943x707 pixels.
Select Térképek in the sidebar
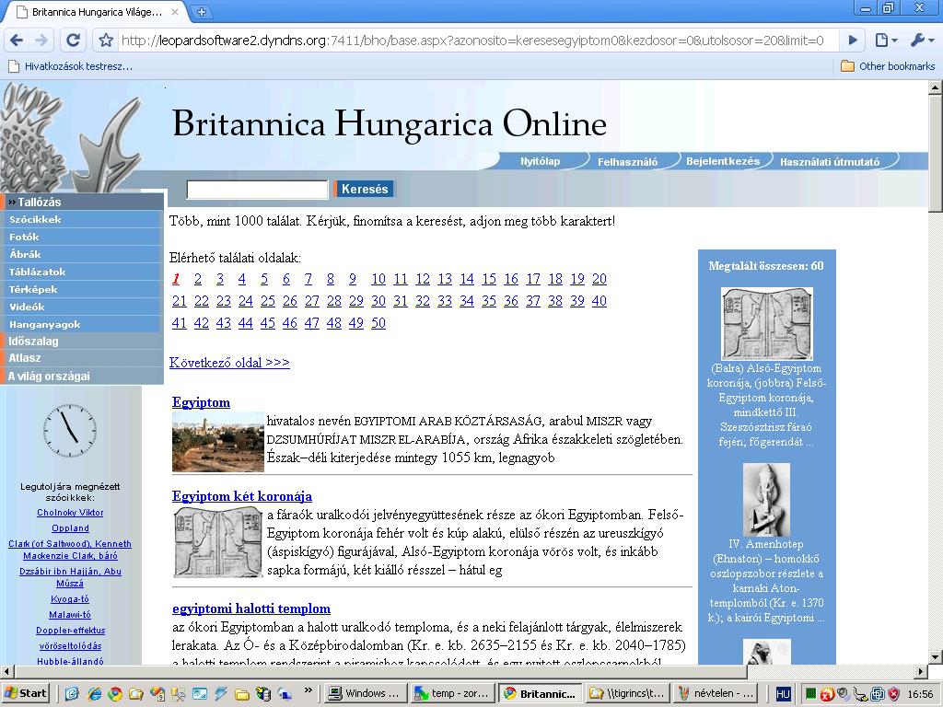[x=82, y=289]
